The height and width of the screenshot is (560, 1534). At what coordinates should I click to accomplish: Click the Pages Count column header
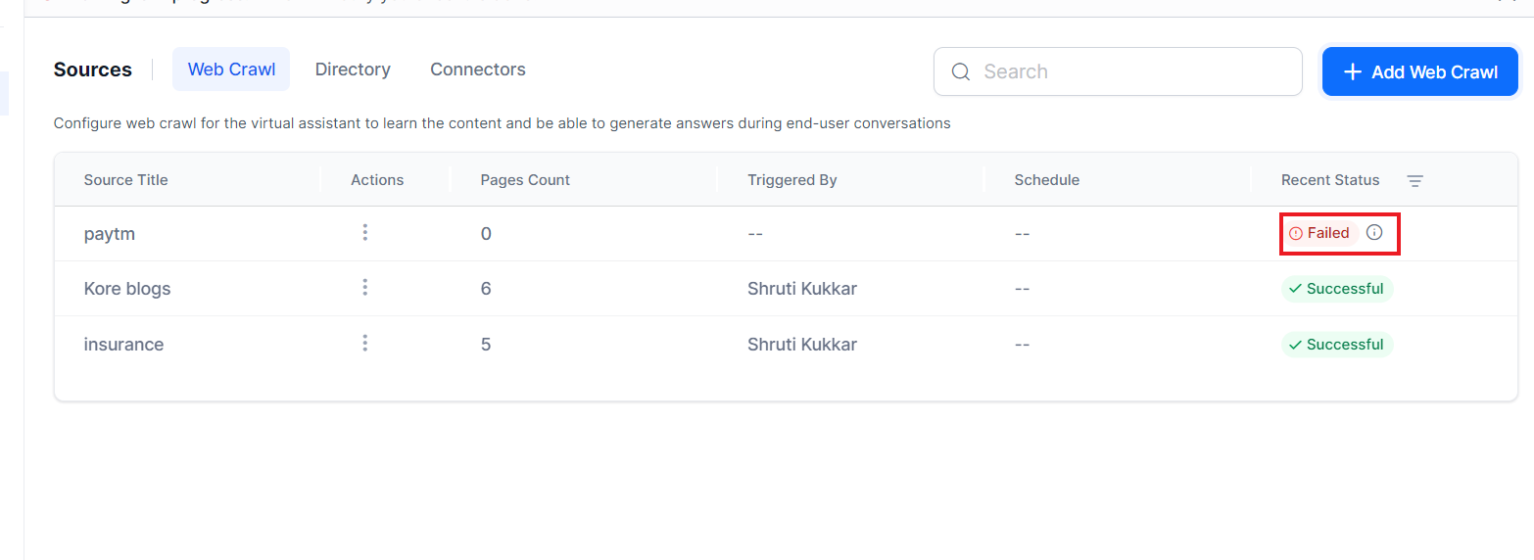(x=525, y=180)
